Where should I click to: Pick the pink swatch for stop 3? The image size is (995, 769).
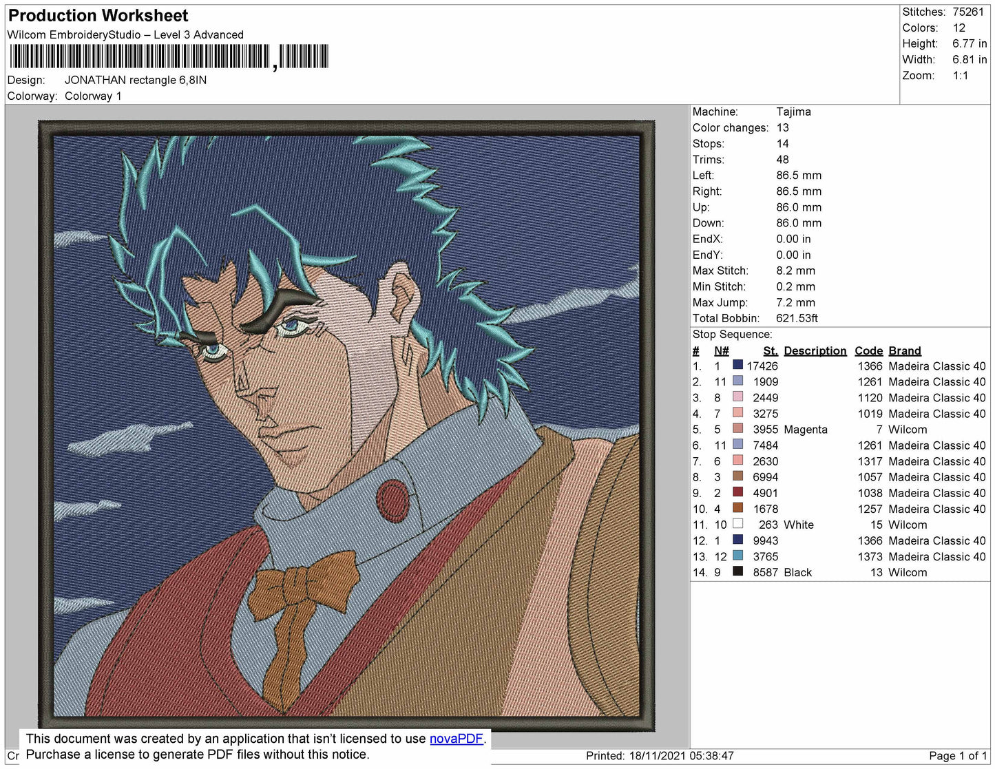click(x=738, y=397)
